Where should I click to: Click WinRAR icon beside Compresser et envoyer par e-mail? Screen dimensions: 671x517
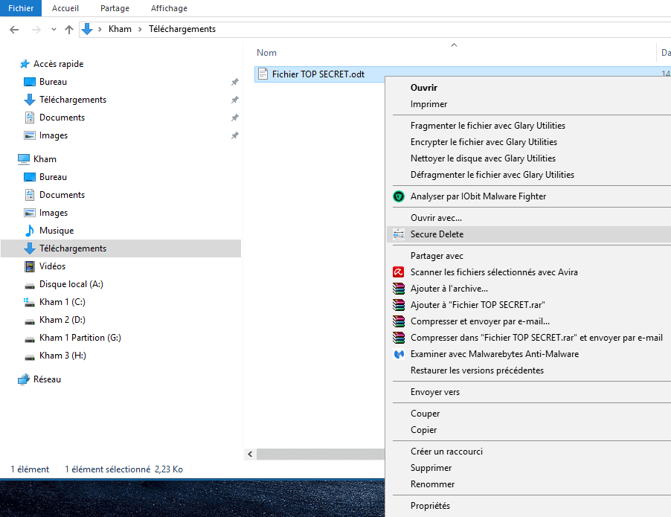point(399,321)
